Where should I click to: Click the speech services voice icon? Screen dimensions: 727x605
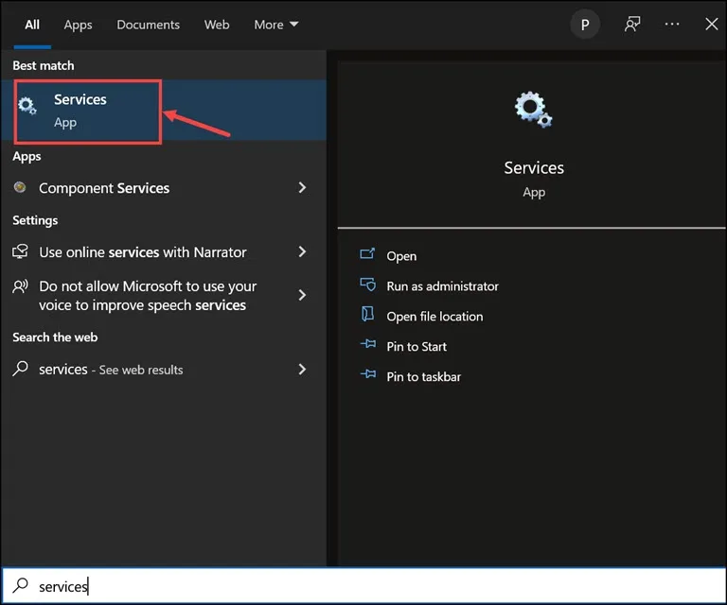20,286
